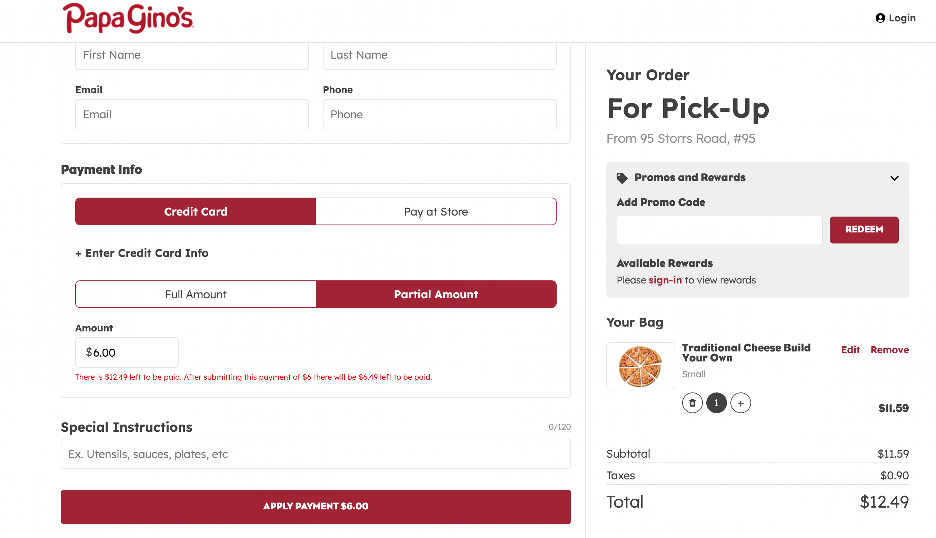
Task: Click the Special Instructions input field
Action: tap(315, 454)
